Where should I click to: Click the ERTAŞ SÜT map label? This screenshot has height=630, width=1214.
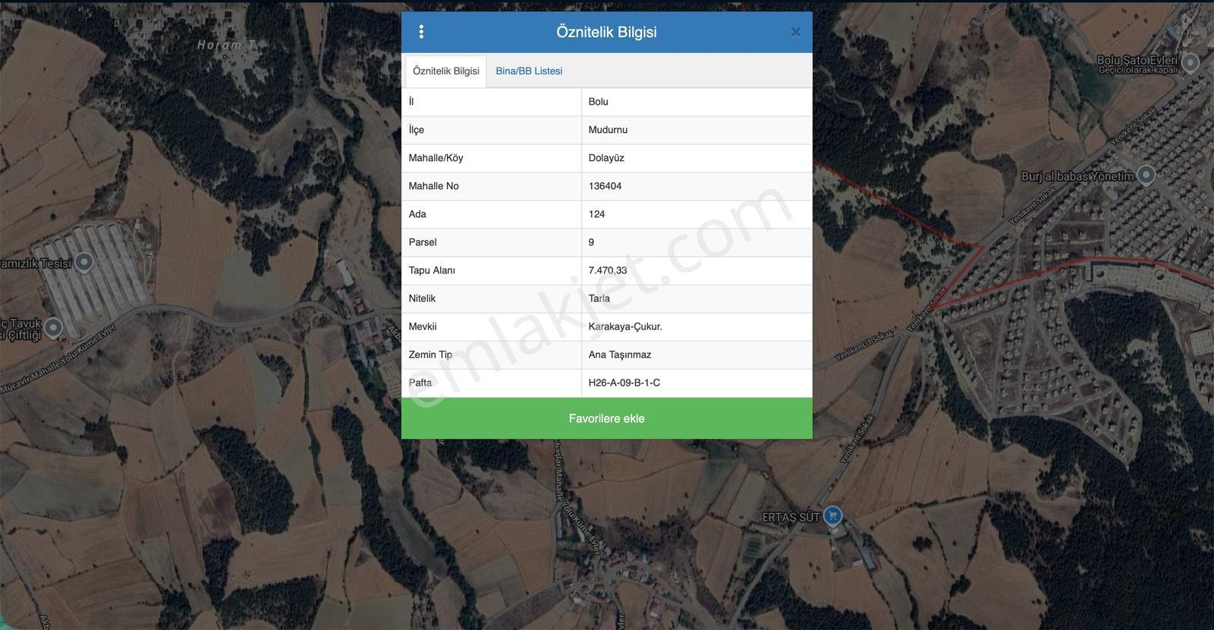tap(791, 517)
